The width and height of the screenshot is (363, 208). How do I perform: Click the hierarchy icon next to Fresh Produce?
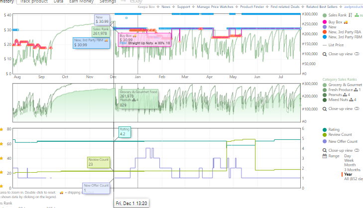click(356, 90)
